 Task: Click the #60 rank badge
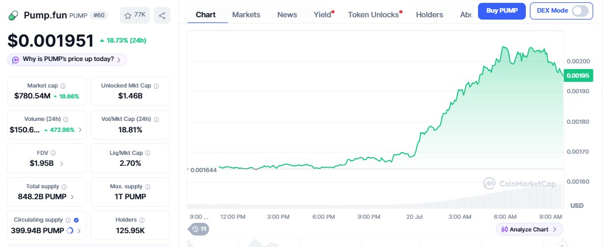[x=99, y=16]
